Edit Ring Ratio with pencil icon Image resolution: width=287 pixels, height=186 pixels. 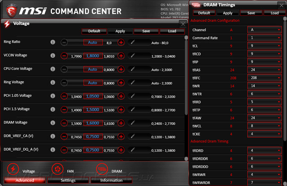coord(133,42)
